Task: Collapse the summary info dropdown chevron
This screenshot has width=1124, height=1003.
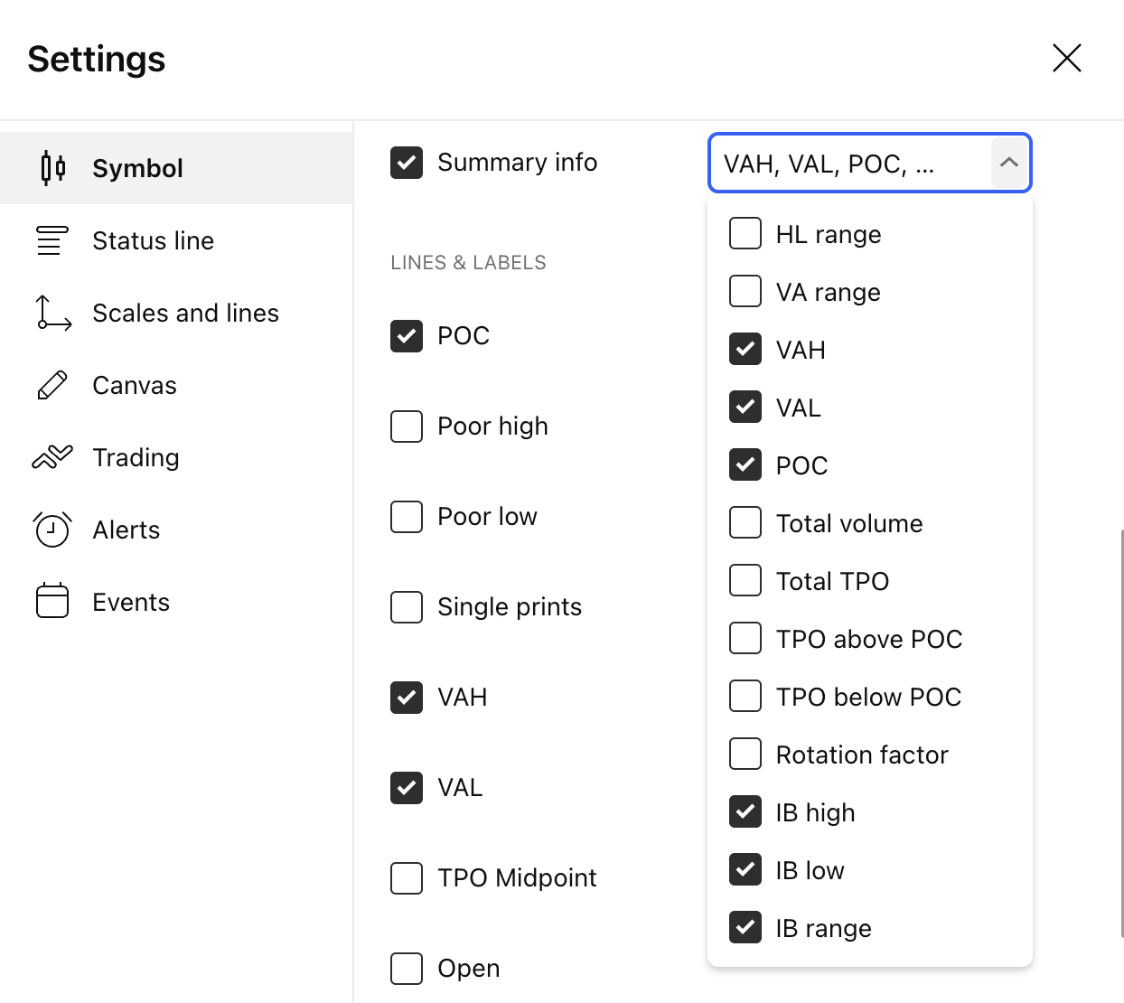Action: (1009, 163)
